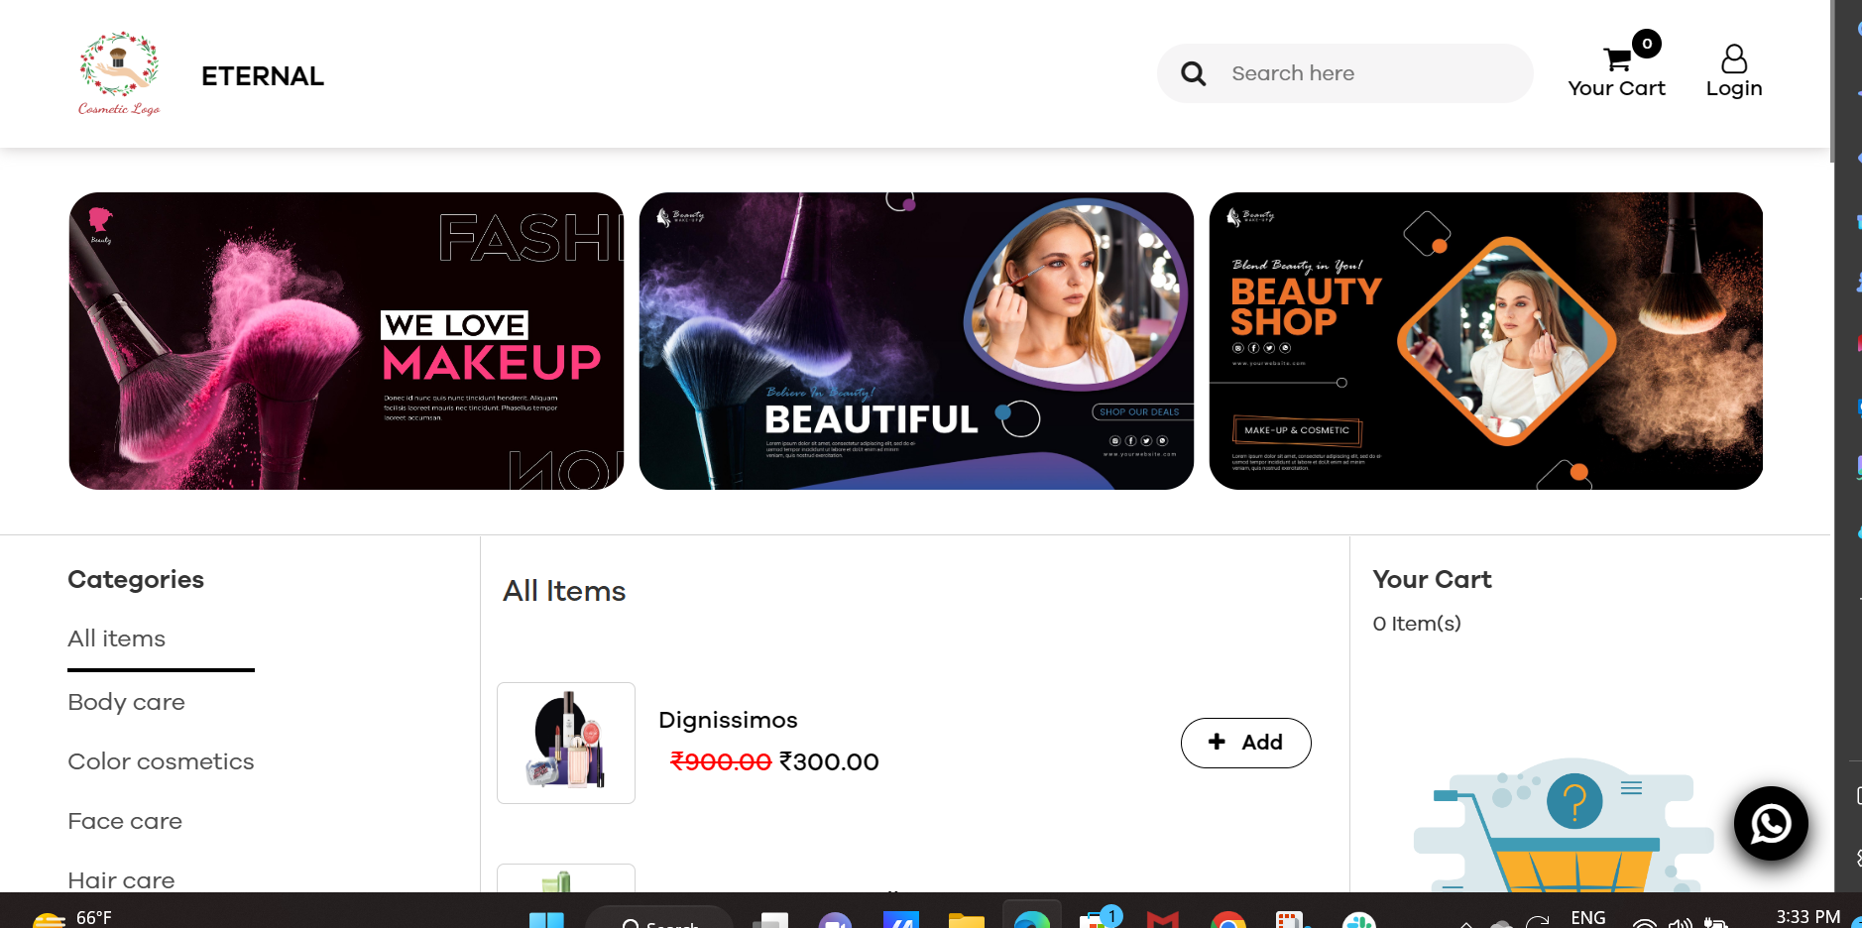This screenshot has height=928, width=1862.
Task: Choose the Face care category
Action: [x=125, y=821]
